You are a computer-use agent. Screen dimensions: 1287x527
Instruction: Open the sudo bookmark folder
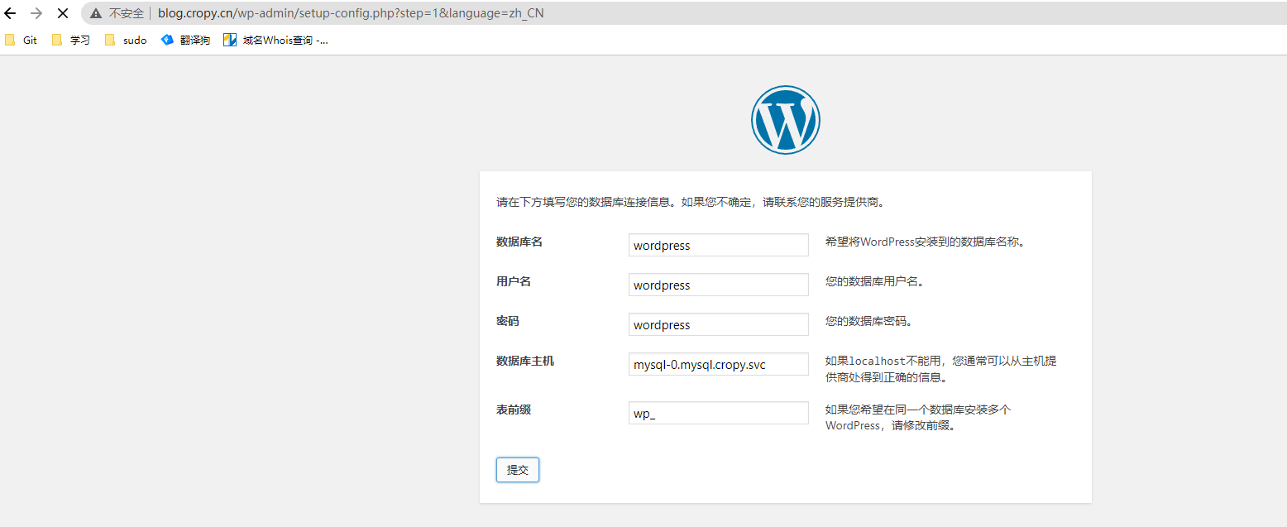(x=126, y=40)
